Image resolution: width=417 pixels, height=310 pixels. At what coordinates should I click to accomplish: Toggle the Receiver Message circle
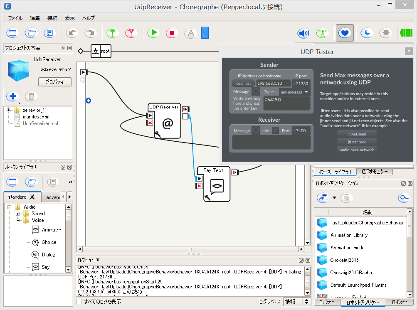(256, 130)
